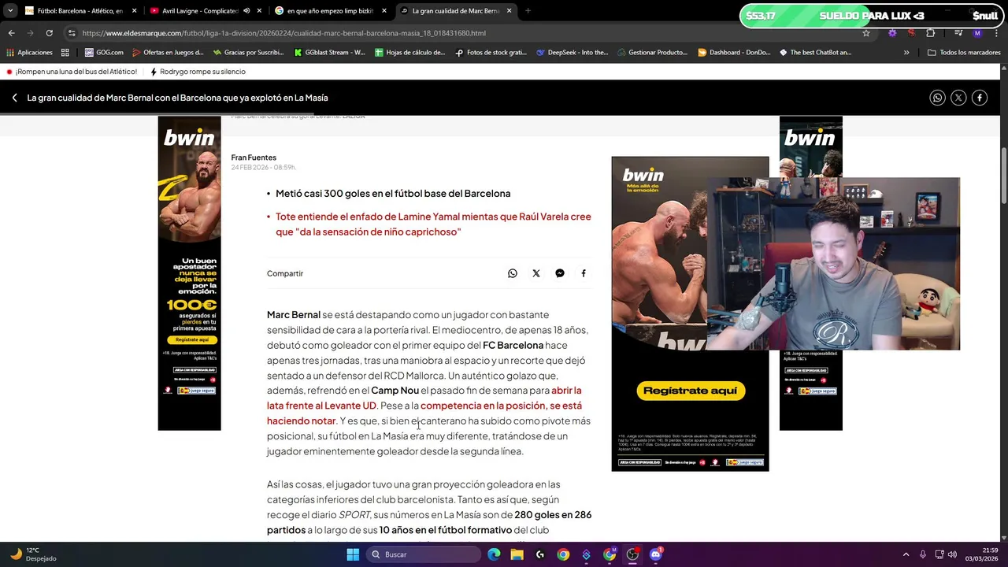Close the Avril Lavigne - Complicated tab
The image size is (1008, 567).
point(259,11)
